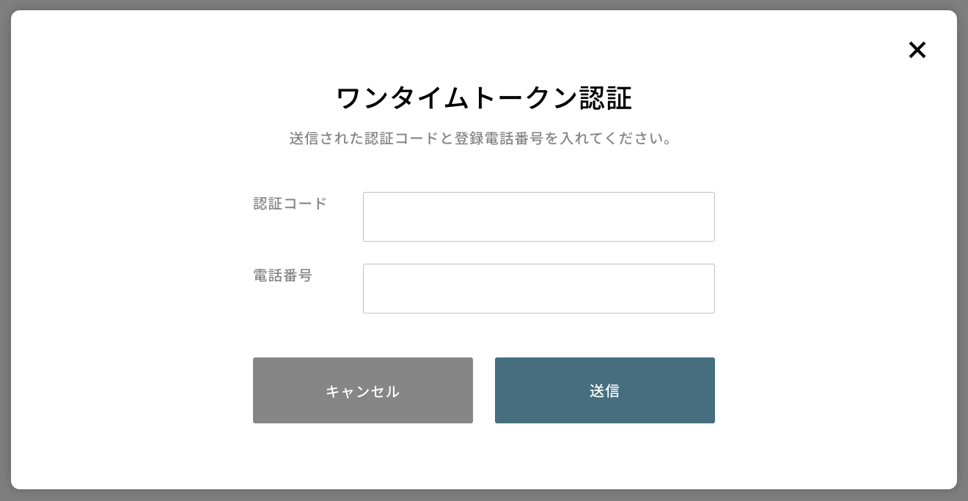Image resolution: width=968 pixels, height=501 pixels.
Task: Focus the 電話番号 text box
Action: point(538,289)
